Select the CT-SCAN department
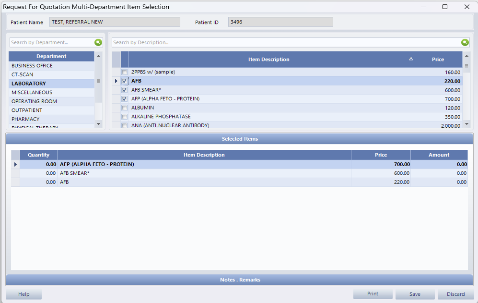 click(x=51, y=74)
